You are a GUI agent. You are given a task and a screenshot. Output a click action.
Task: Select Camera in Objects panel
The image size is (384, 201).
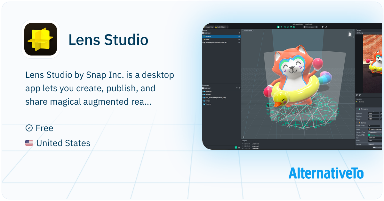tap(221, 36)
